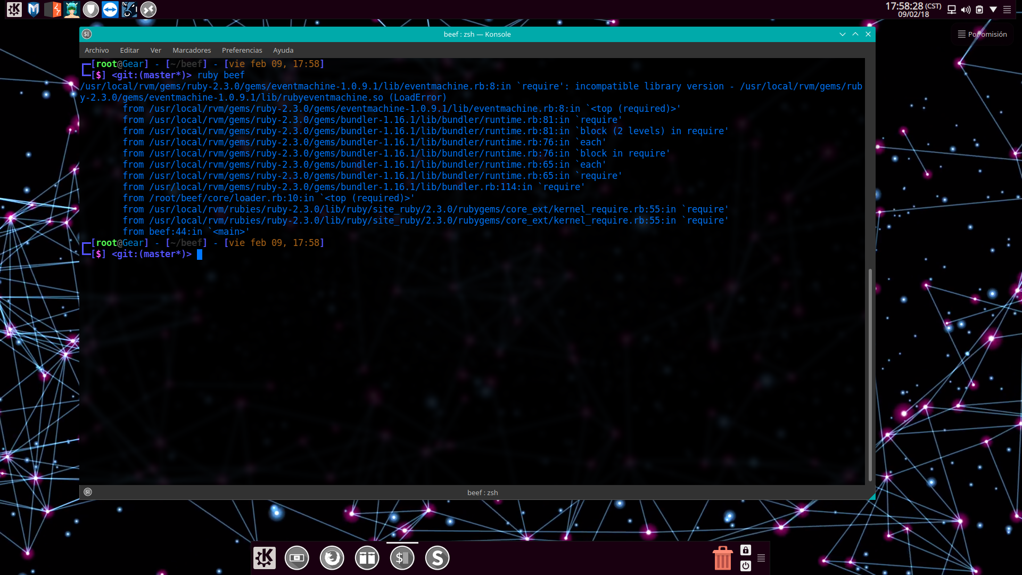Image resolution: width=1022 pixels, height=575 pixels.
Task: Select the dollar-sign Konsole icon in the dock
Action: [x=402, y=557]
